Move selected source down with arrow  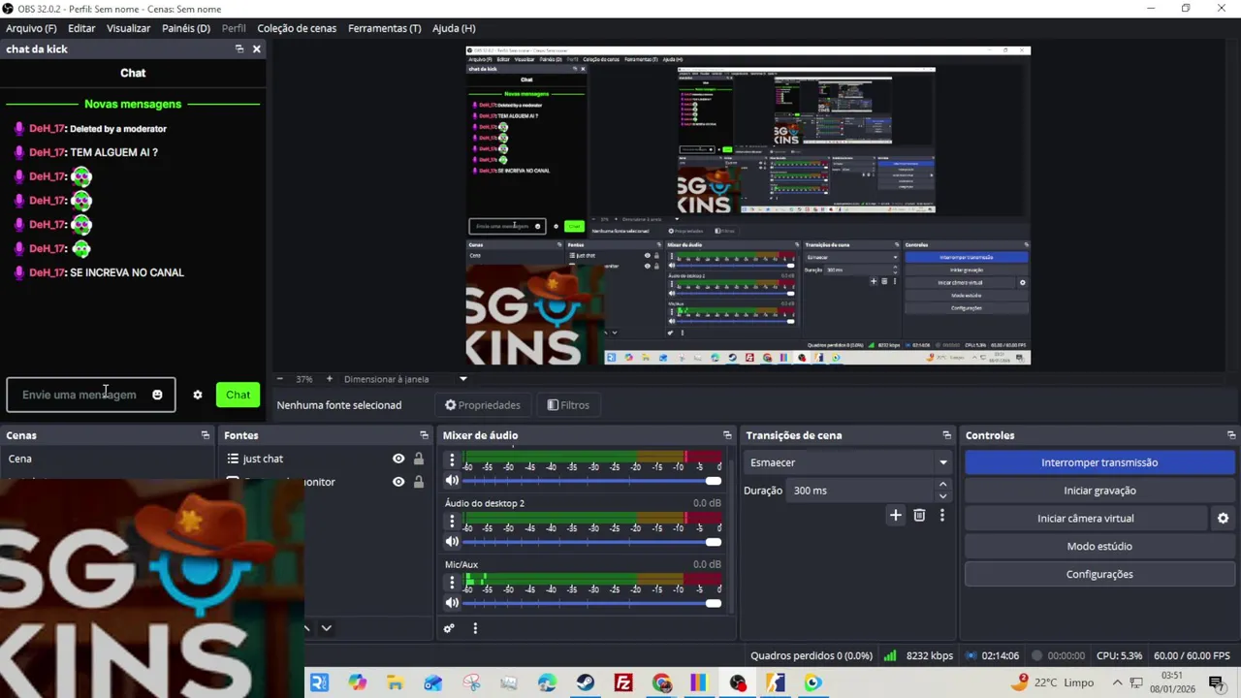pyautogui.click(x=326, y=628)
